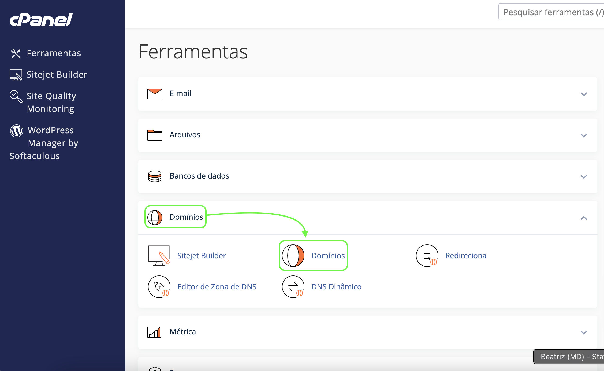Expand the Arquivos section chevron
The width and height of the screenshot is (604, 371).
pyautogui.click(x=584, y=135)
